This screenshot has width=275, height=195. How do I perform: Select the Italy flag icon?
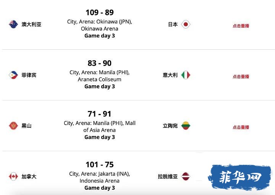pyautogui.click(x=186, y=75)
